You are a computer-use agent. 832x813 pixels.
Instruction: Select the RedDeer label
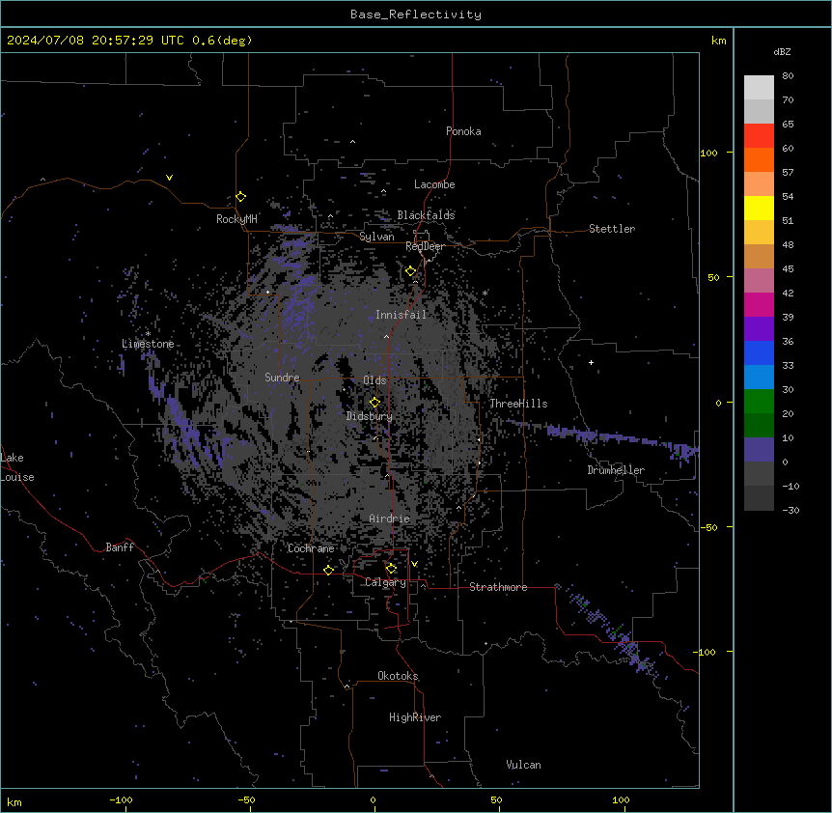click(x=426, y=246)
